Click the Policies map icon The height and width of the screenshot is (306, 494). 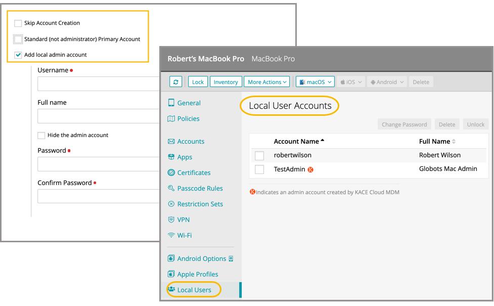coord(171,119)
